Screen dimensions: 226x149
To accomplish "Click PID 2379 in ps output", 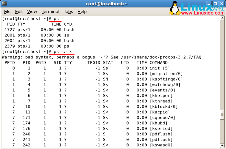I will [x=10, y=46].
